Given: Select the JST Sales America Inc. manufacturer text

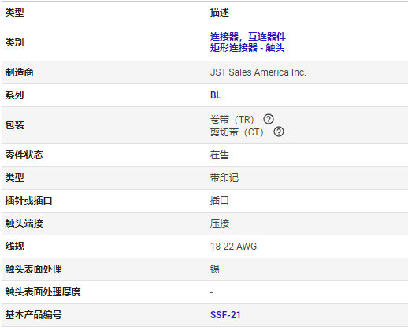Looking at the screenshot, I should pyautogui.click(x=258, y=72).
